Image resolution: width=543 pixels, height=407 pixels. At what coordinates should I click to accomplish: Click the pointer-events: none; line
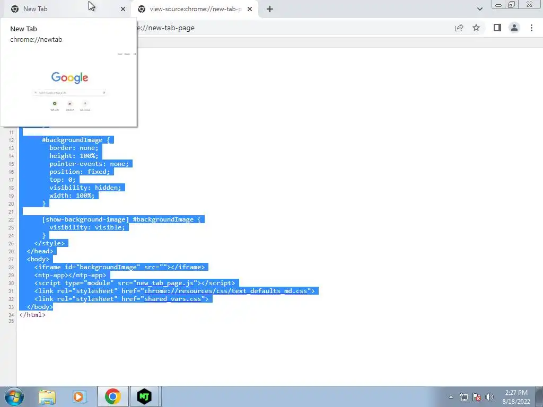coord(89,164)
